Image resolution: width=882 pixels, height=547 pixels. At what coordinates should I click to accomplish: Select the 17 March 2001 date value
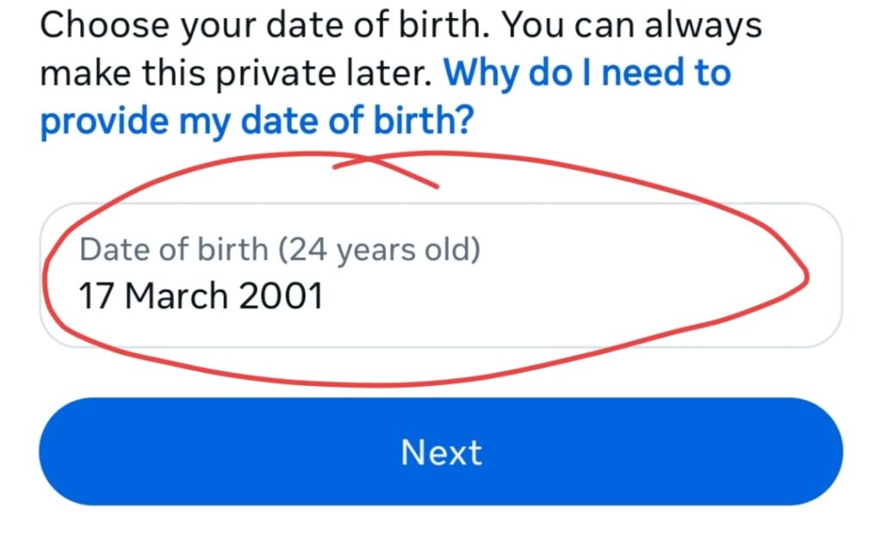[201, 296]
